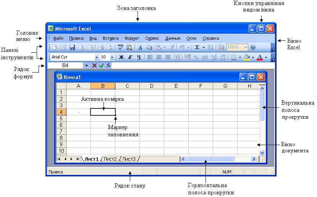Viewport: 317px width, 197px height.
Task: Select row 7 header
Action: point(61,131)
